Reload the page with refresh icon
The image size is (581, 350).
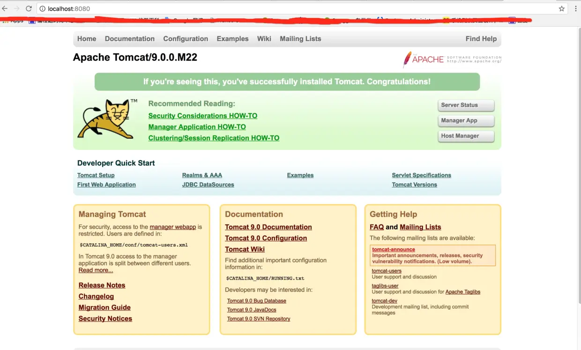click(x=29, y=8)
